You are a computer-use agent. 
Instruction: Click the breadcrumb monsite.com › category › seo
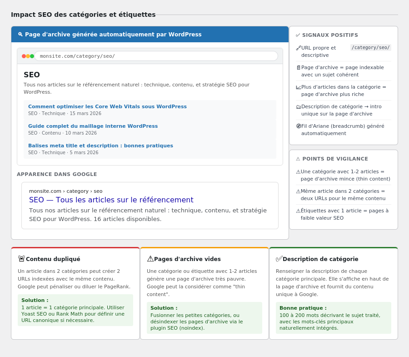(66, 191)
